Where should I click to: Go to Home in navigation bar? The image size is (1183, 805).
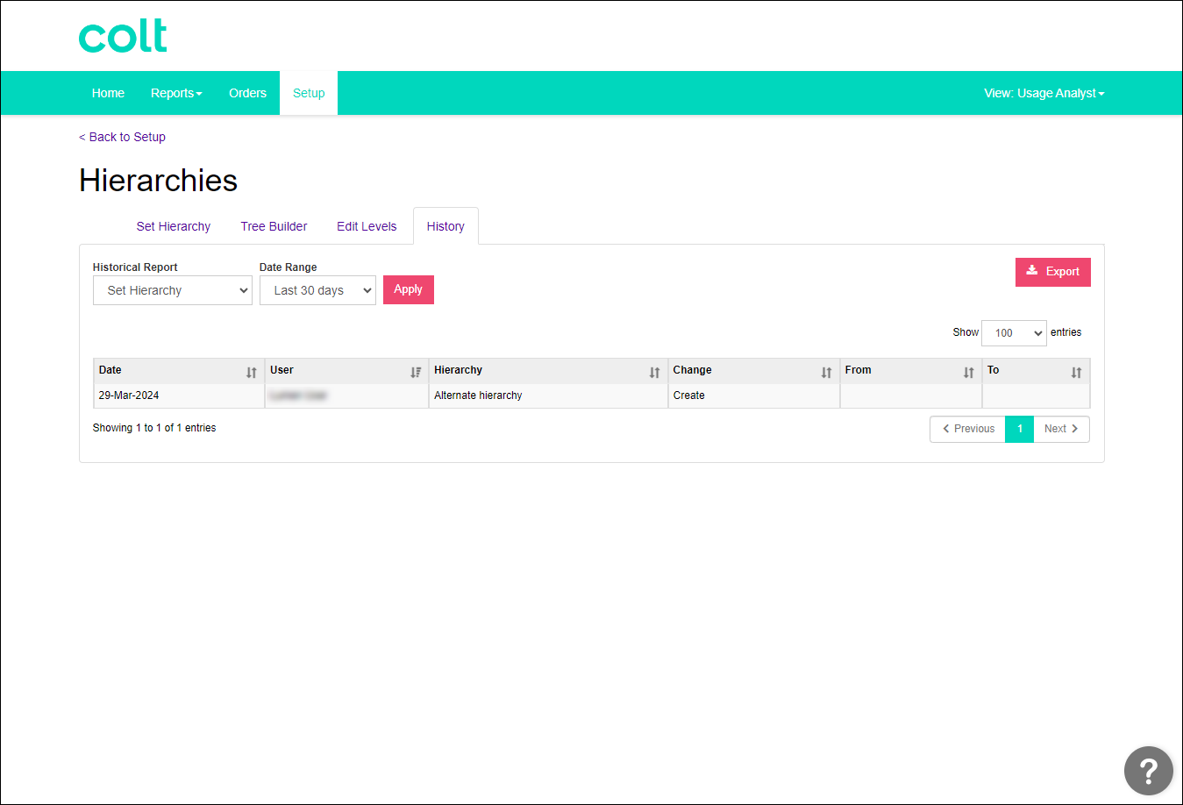[108, 93]
